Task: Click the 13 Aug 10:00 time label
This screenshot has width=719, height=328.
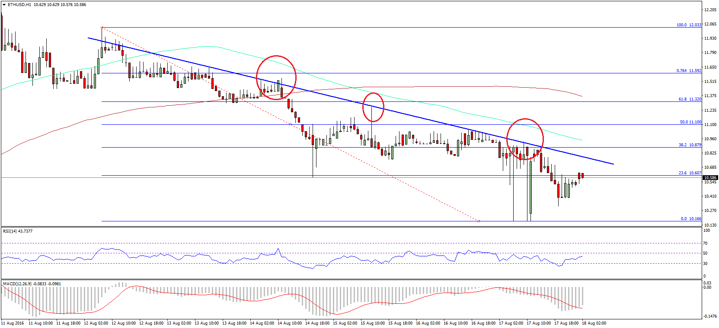Action: pos(207,323)
